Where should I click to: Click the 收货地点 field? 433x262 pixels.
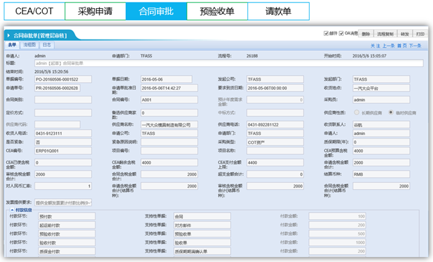click(381, 88)
